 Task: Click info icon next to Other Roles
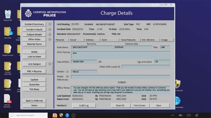tap(50, 39)
